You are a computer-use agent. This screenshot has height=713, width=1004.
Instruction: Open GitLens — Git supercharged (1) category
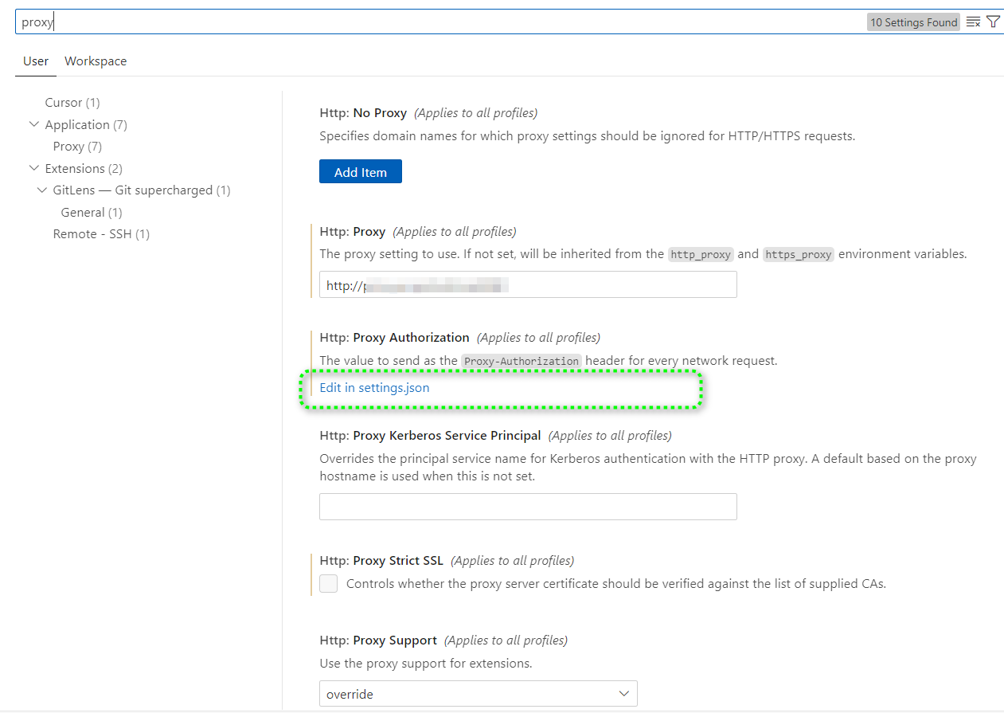142,190
